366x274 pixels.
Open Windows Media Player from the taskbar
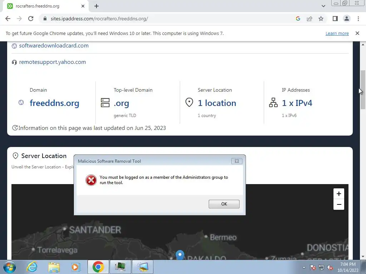pyautogui.click(x=76, y=267)
